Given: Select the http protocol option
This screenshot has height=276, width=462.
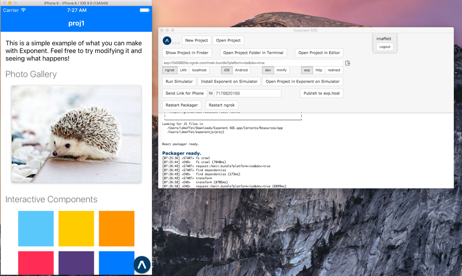Looking at the screenshot, I should pos(319,70).
